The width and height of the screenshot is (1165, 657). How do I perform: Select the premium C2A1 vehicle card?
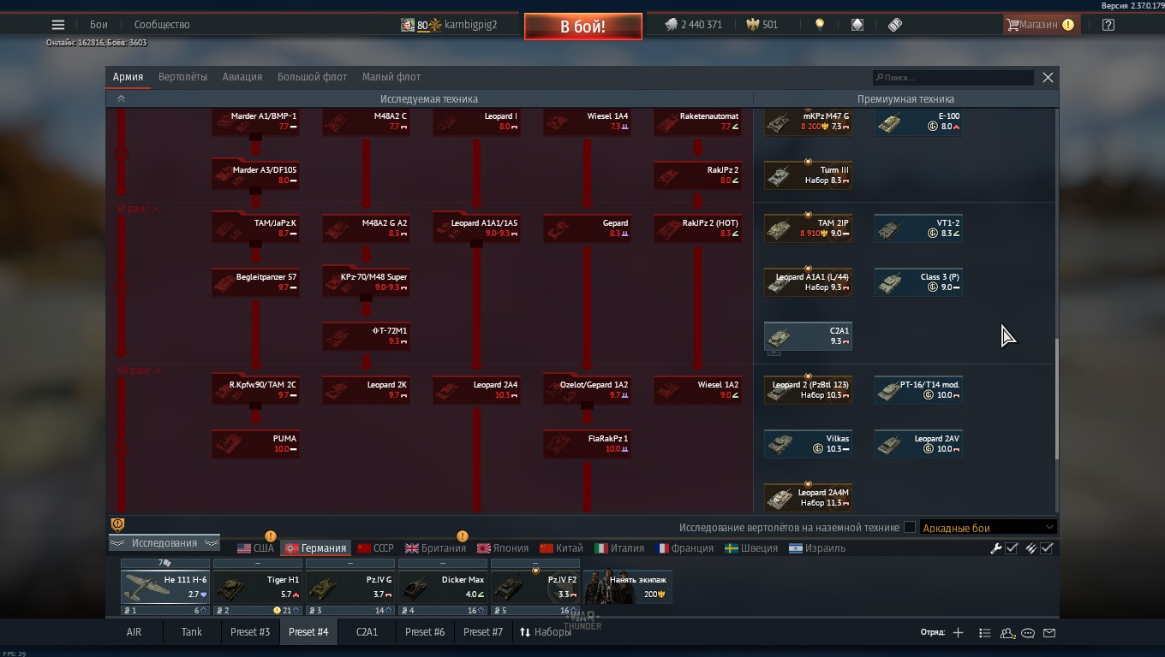pos(808,336)
